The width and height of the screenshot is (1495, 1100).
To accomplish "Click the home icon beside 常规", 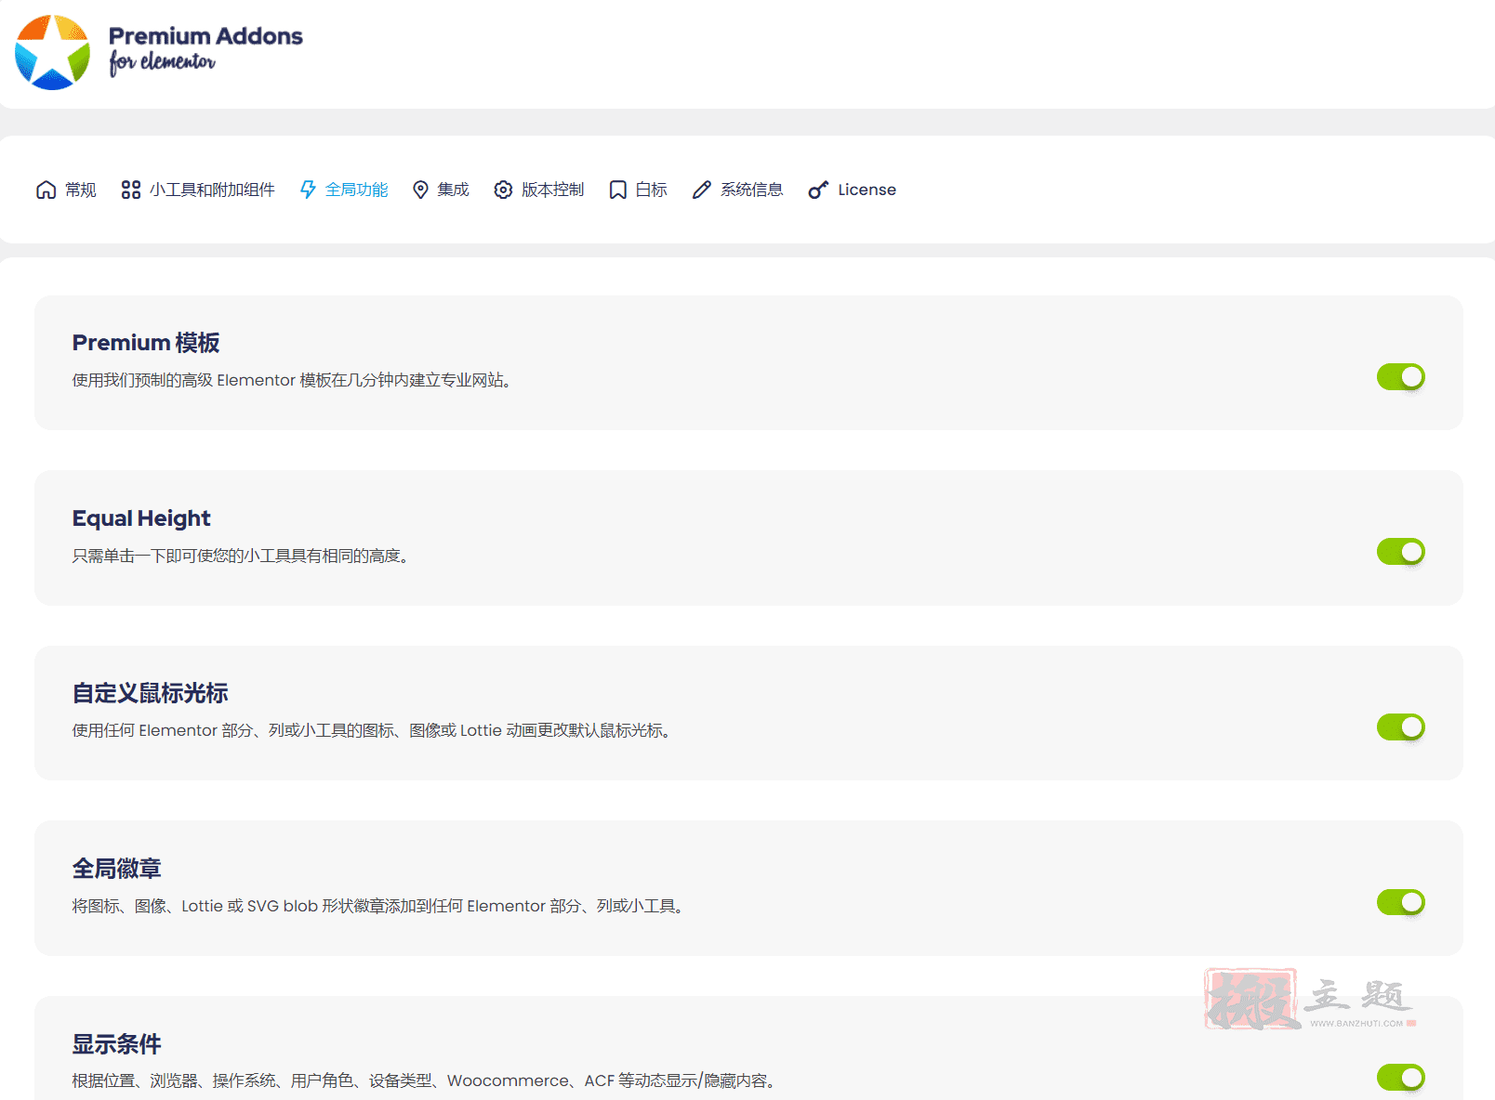I will [x=46, y=190].
